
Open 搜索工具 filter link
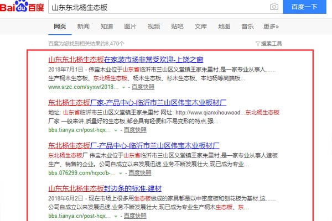[x=272, y=44]
